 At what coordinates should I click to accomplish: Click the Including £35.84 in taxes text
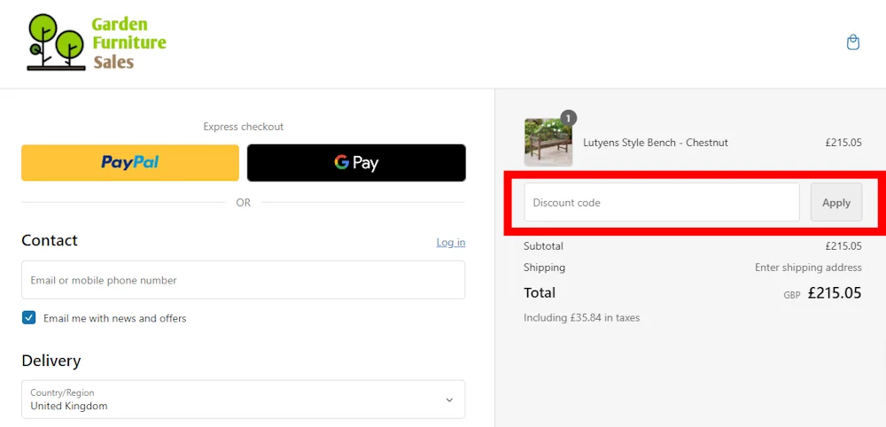(581, 317)
